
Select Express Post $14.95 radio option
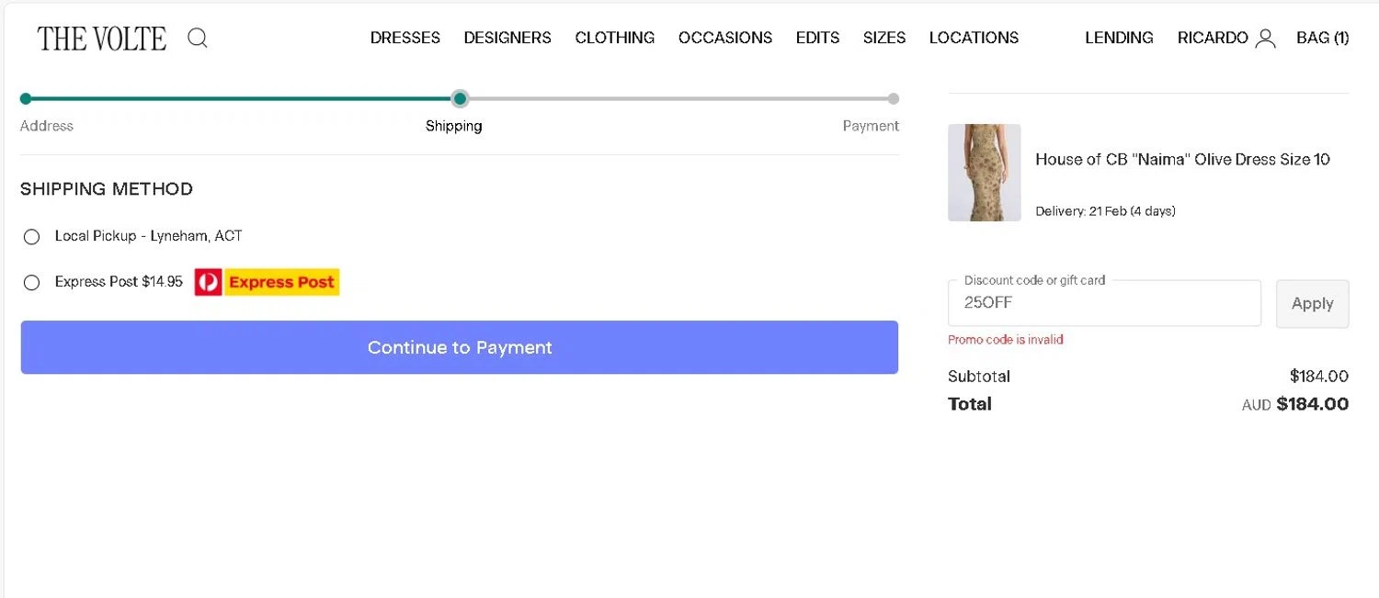coord(32,283)
